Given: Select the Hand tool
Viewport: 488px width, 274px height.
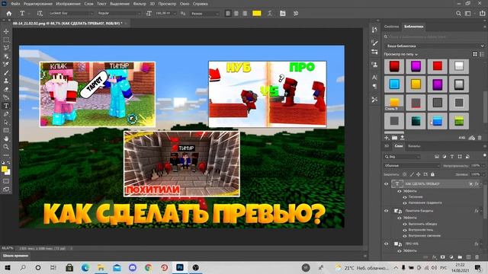Looking at the screenshot, I should coord(6,139).
